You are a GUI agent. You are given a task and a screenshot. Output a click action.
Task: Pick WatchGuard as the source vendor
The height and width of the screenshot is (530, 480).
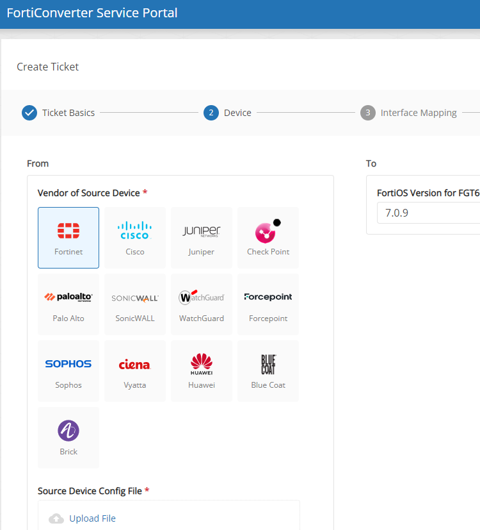pyautogui.click(x=202, y=304)
